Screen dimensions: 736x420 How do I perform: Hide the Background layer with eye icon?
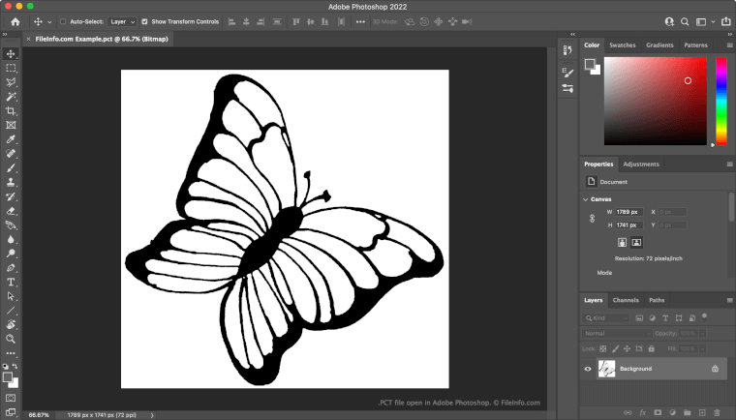click(588, 369)
